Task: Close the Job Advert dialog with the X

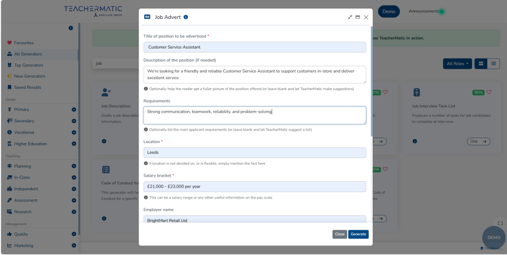Action: click(366, 17)
